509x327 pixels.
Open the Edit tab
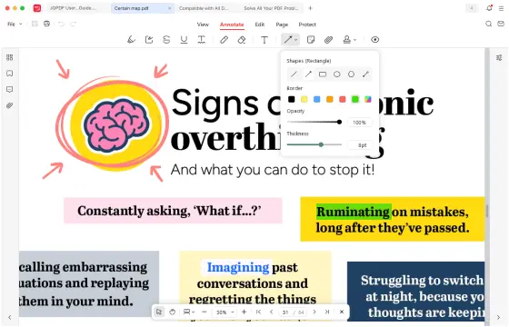click(x=260, y=25)
